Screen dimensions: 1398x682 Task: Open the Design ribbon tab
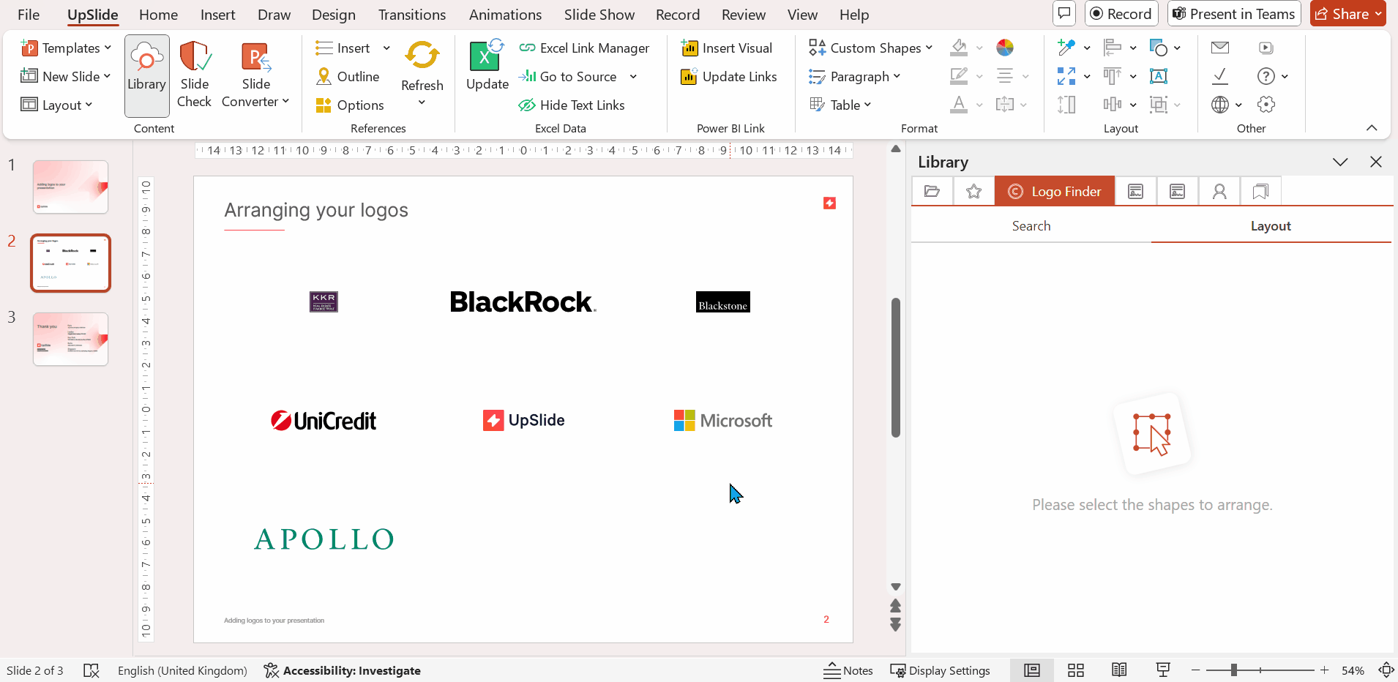334,15
